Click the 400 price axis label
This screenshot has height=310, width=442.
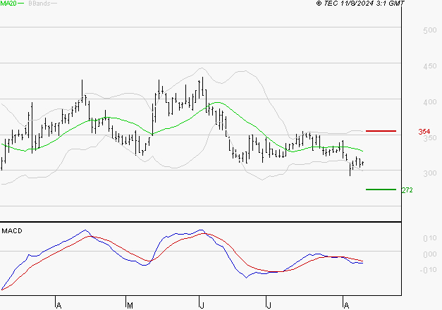coord(430,102)
